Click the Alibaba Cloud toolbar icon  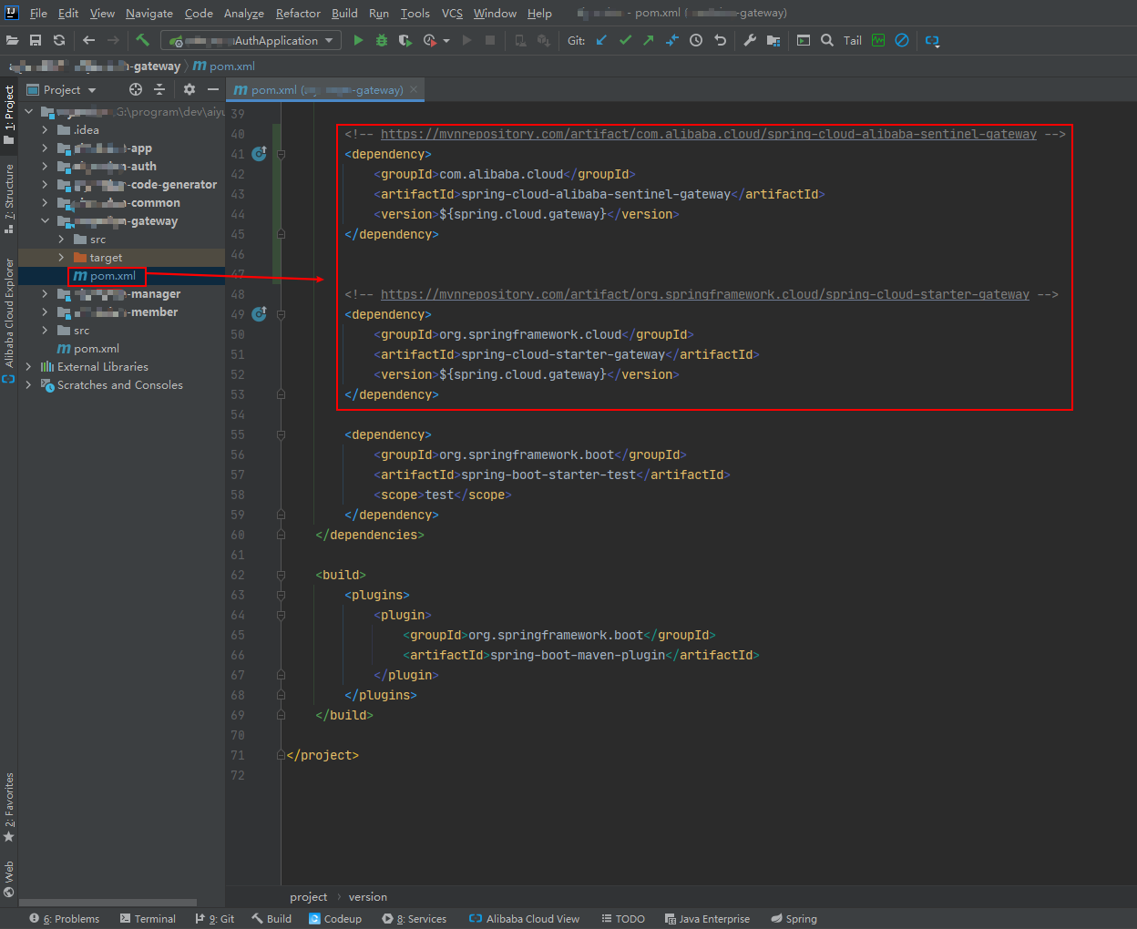(932, 40)
